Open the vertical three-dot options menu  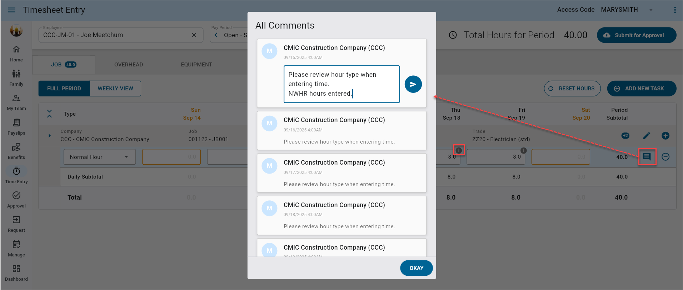pos(675,10)
